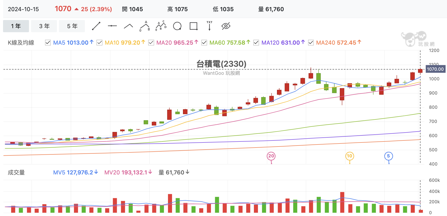Select the 0-A-B-C-D wave pattern tool
The width and height of the screenshot is (447, 216).
[x=161, y=26]
